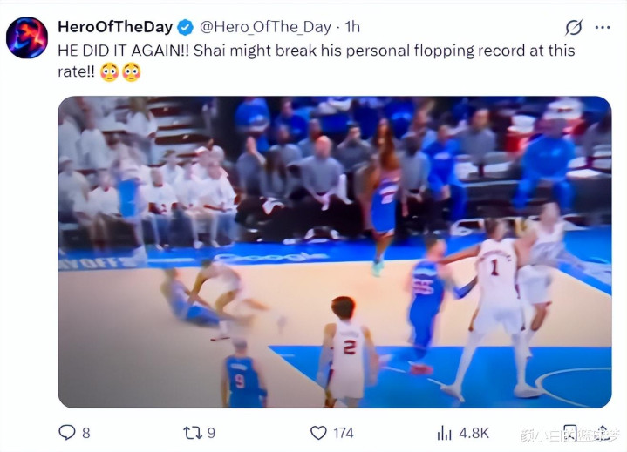Click the reply count 8

tap(86, 433)
